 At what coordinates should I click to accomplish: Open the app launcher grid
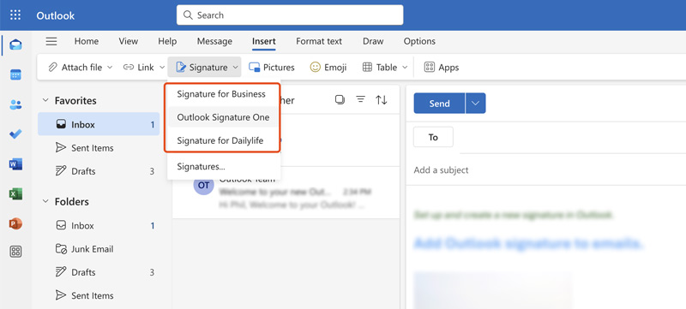click(15, 15)
